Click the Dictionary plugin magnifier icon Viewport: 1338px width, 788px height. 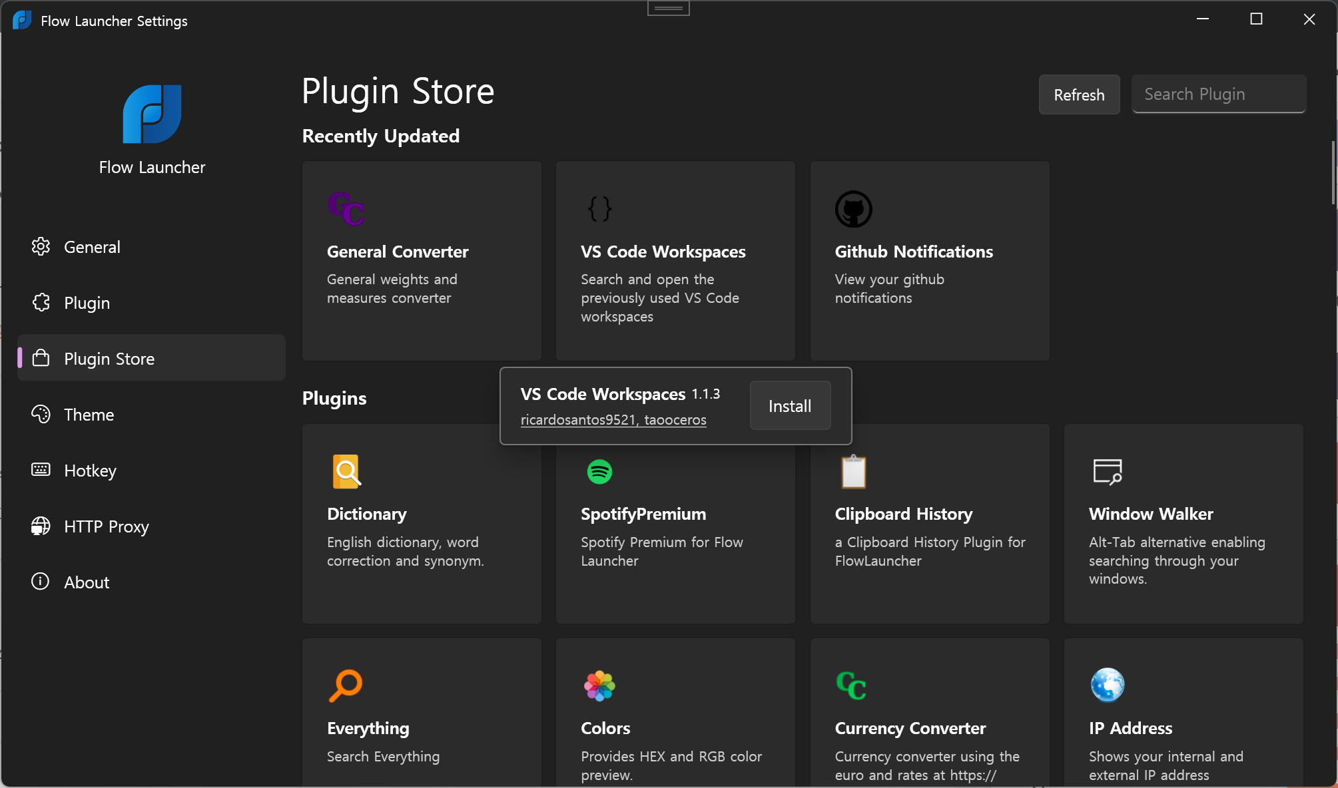[x=346, y=471]
